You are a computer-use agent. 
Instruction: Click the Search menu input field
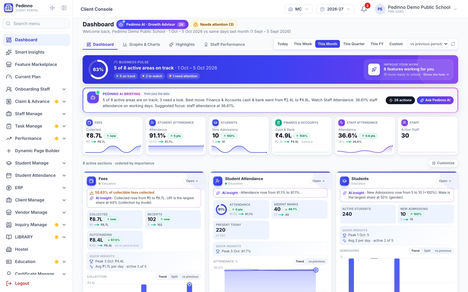36,24
